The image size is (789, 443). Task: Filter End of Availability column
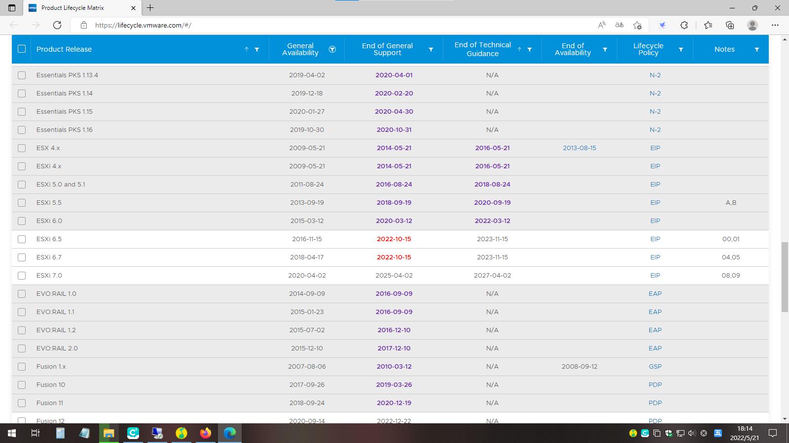pyautogui.click(x=605, y=49)
